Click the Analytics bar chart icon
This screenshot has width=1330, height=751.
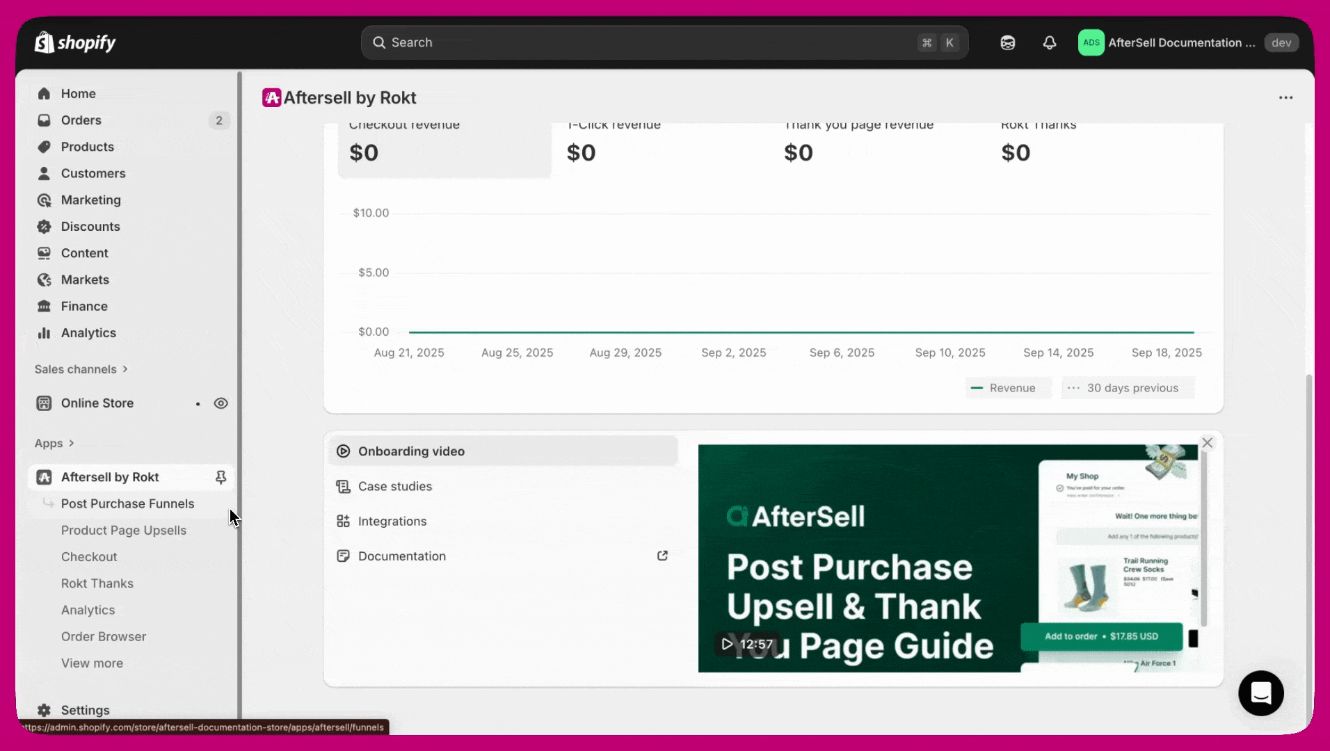pos(44,333)
